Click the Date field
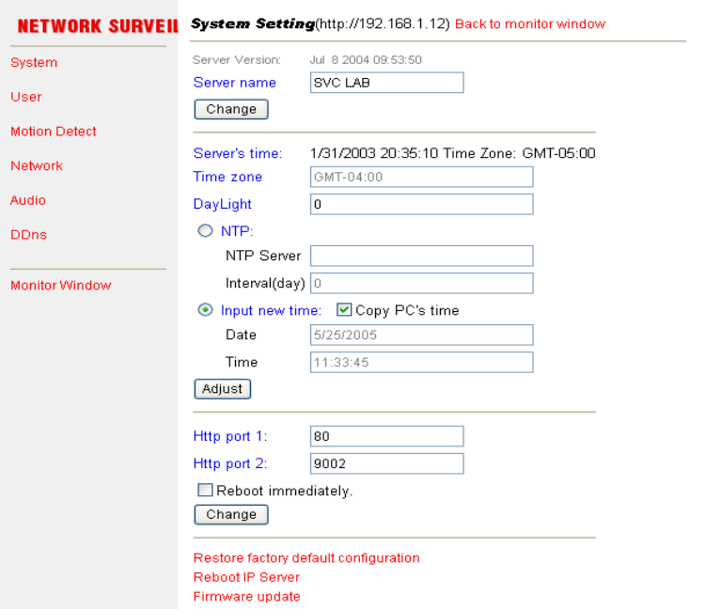 (x=421, y=336)
